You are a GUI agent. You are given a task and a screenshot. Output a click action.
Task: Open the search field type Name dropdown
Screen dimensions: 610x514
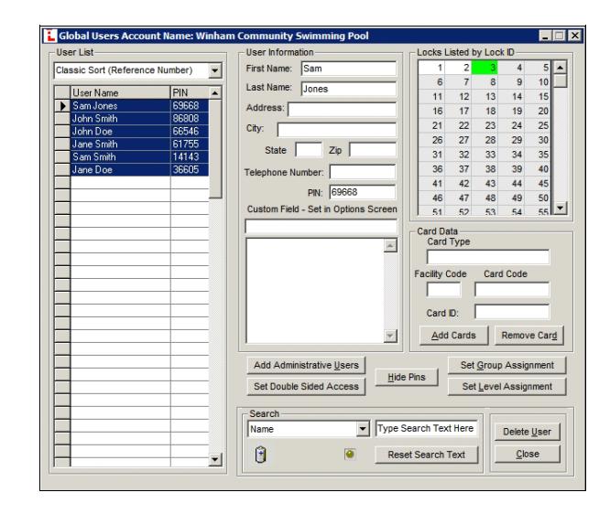[x=363, y=429]
